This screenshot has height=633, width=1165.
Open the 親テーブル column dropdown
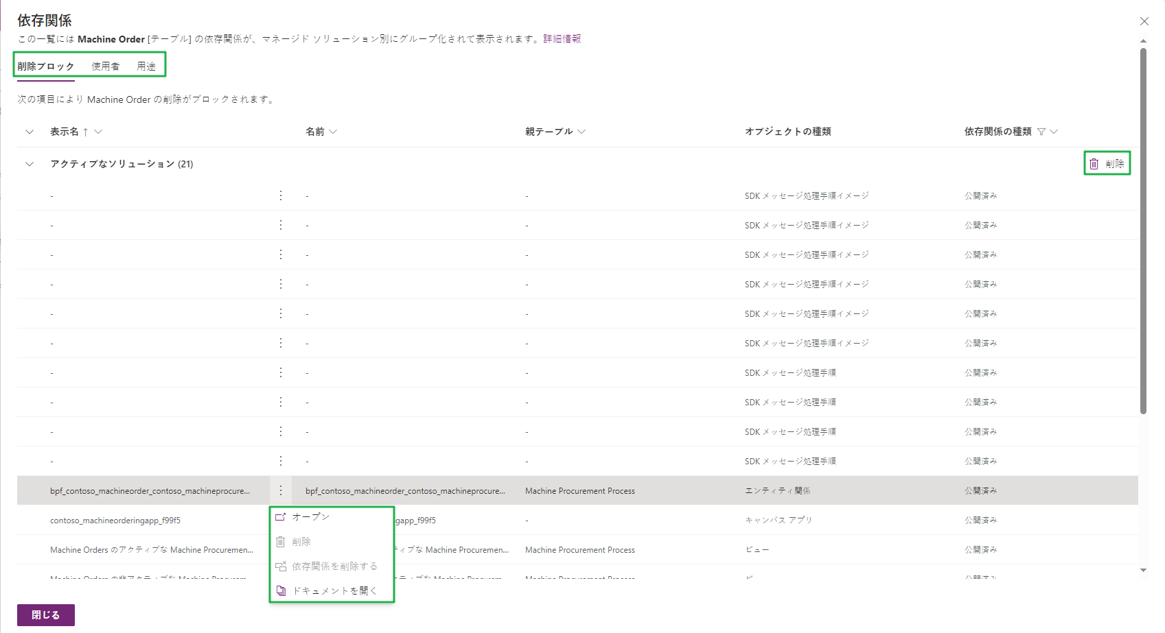click(581, 131)
